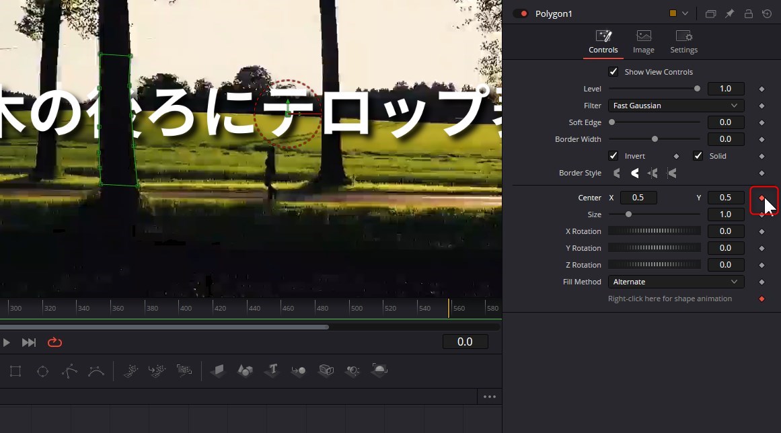Switch to the Image tab
Screen dimensions: 781x433
click(643, 41)
